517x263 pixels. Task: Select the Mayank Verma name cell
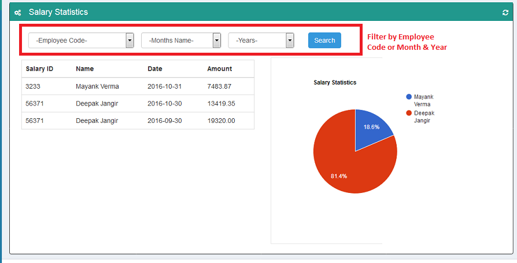97,86
